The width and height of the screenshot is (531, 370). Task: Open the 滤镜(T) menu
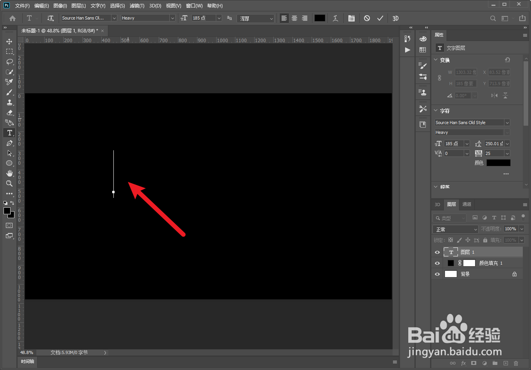137,5
